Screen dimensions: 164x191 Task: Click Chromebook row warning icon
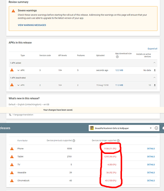point(12,181)
